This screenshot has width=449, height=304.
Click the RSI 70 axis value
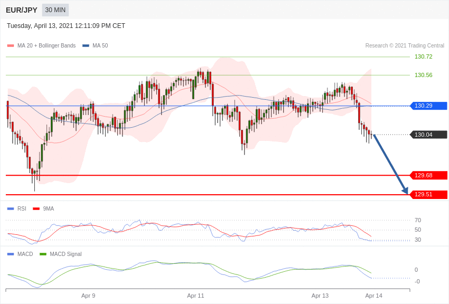tap(418, 220)
